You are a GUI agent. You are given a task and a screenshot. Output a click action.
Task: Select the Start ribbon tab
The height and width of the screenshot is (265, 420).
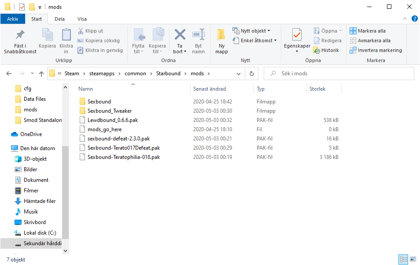[37, 19]
